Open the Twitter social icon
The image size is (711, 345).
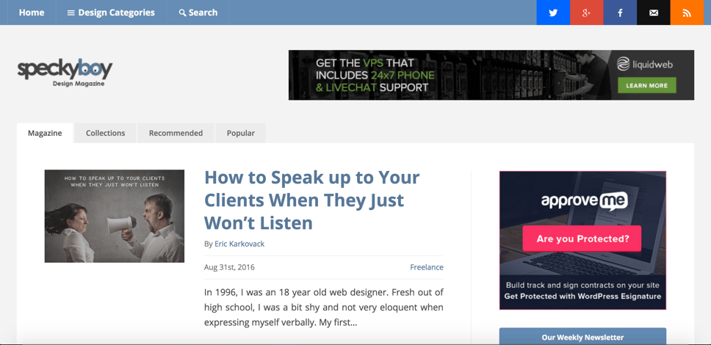point(553,12)
